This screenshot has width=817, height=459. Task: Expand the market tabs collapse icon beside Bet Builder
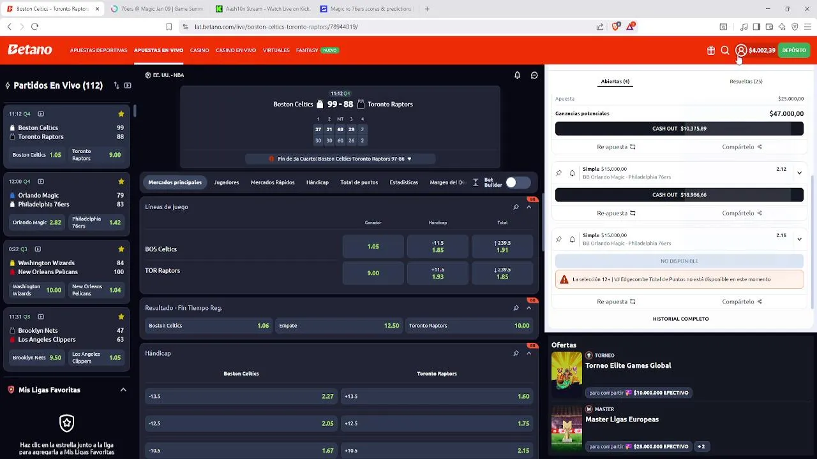(476, 183)
